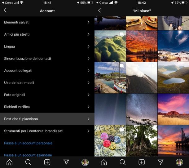Open the Milky Way night sky post

pos(142,109)
